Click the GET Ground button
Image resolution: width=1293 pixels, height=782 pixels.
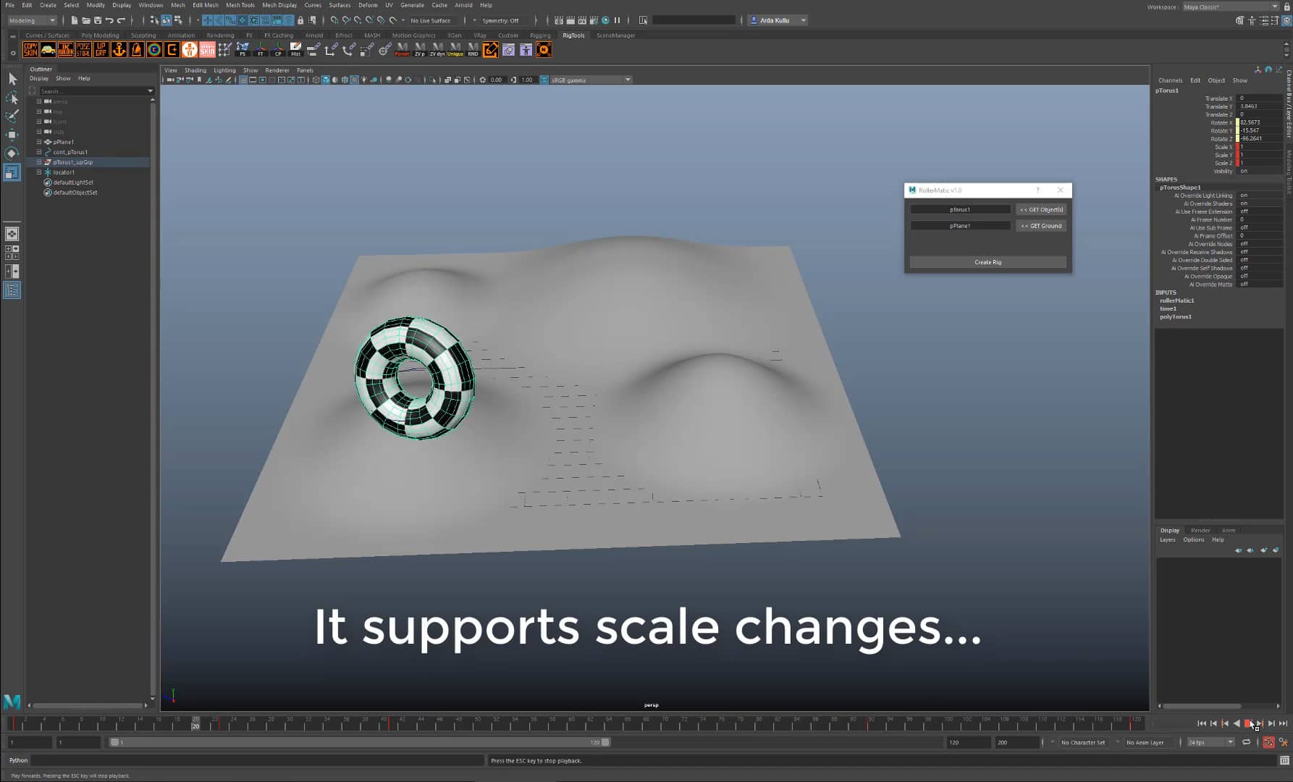click(x=1040, y=225)
